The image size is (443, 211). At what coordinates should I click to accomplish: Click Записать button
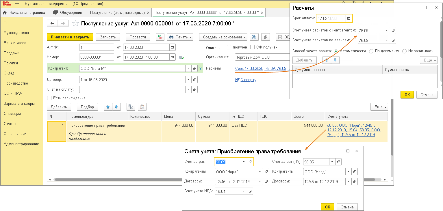108,37
